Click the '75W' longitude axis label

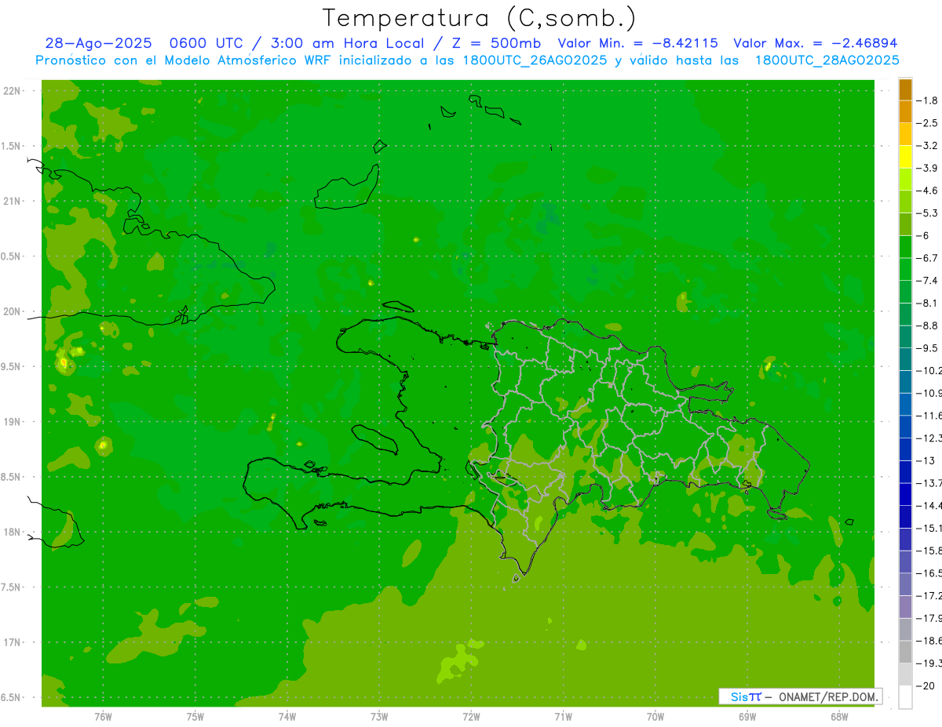[x=195, y=717]
